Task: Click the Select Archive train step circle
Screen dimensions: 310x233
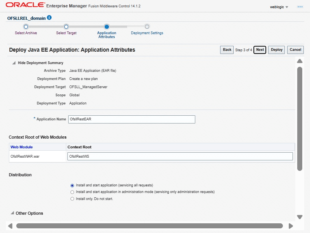Action: click(26, 27)
